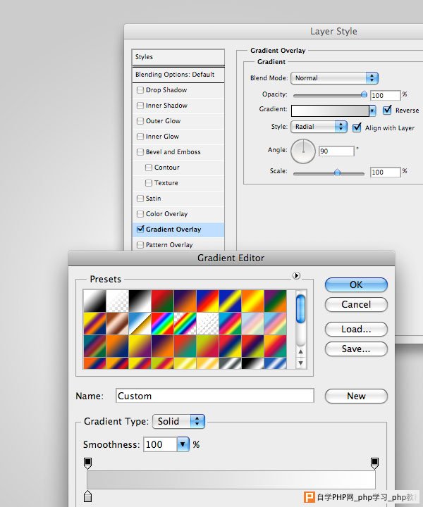Screen dimensions: 423x507
Task: Select Blending Options: Default item
Action: 178,75
